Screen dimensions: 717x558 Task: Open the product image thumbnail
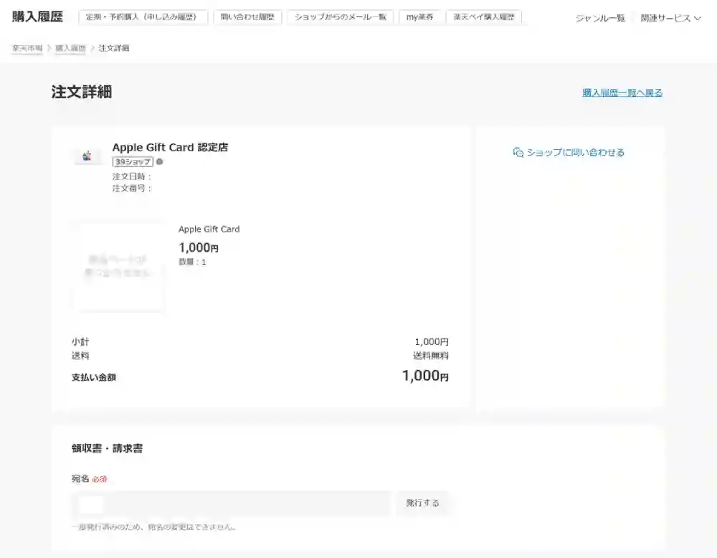click(118, 266)
